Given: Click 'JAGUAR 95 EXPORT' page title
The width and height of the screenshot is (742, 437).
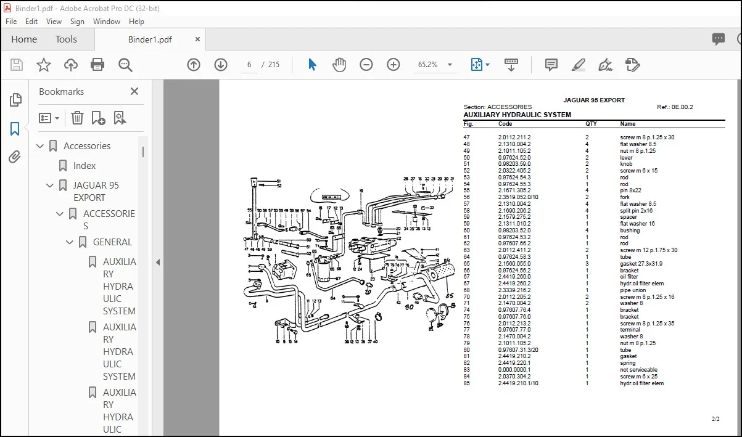Looking at the screenshot, I should tap(594, 100).
